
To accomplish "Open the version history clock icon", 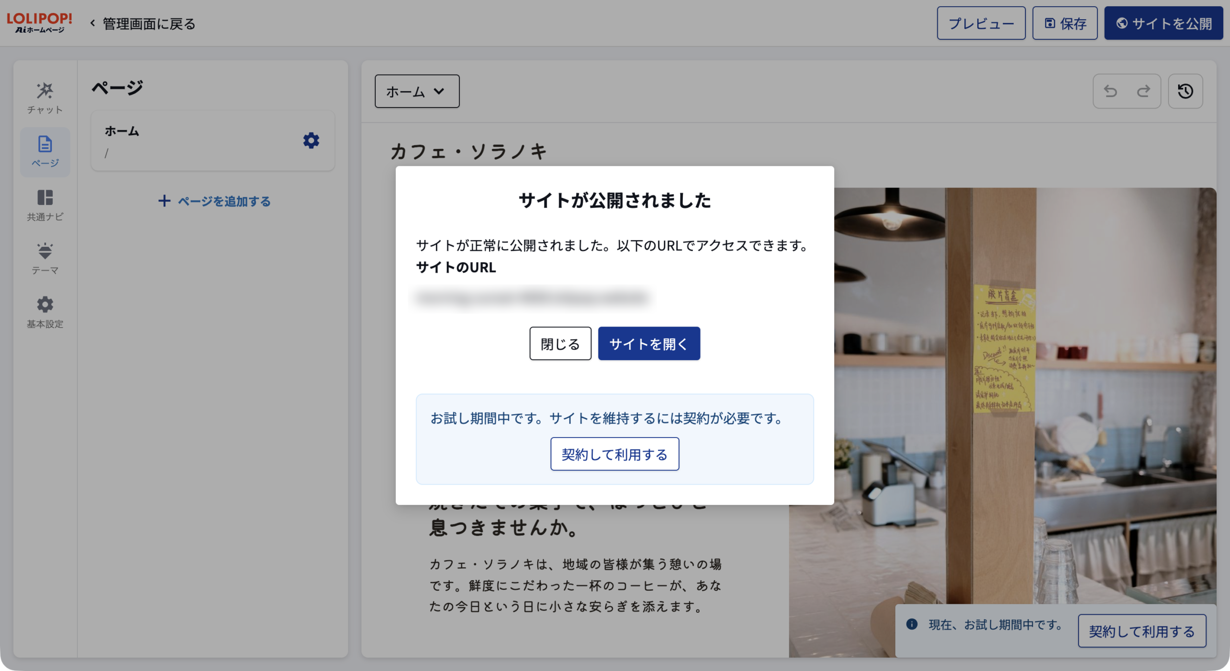I will pyautogui.click(x=1185, y=91).
